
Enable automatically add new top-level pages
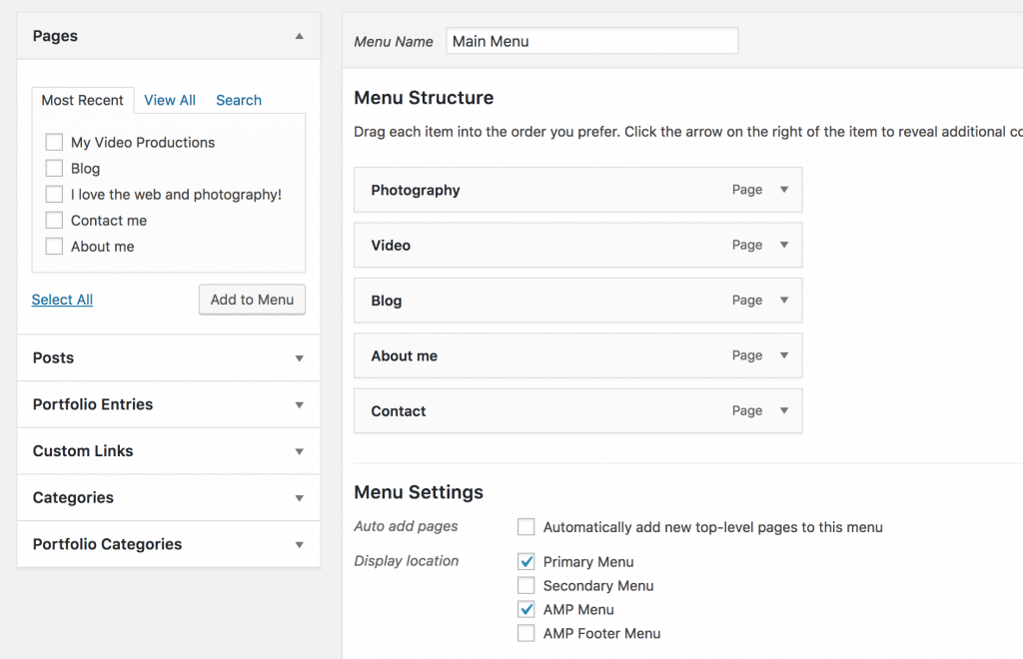click(x=525, y=526)
